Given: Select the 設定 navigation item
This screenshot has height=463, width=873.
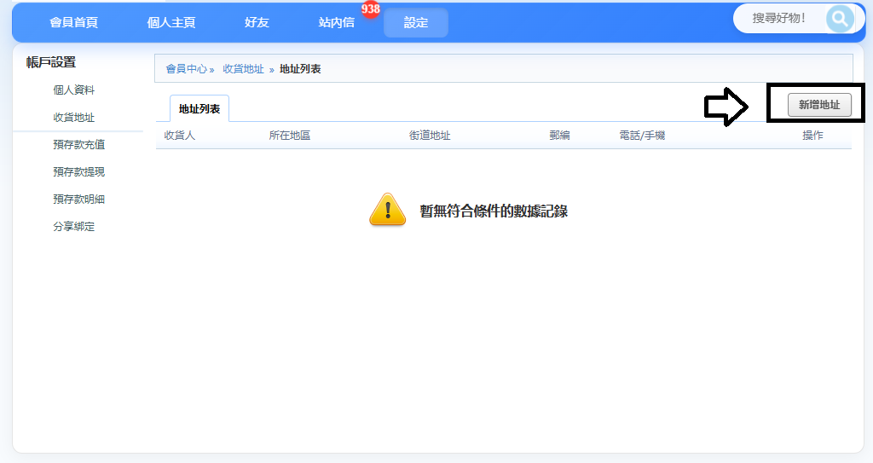Looking at the screenshot, I should click(x=416, y=23).
